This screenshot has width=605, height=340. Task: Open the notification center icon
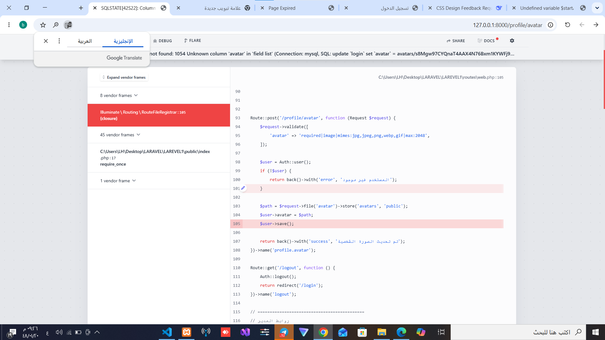[12, 332]
